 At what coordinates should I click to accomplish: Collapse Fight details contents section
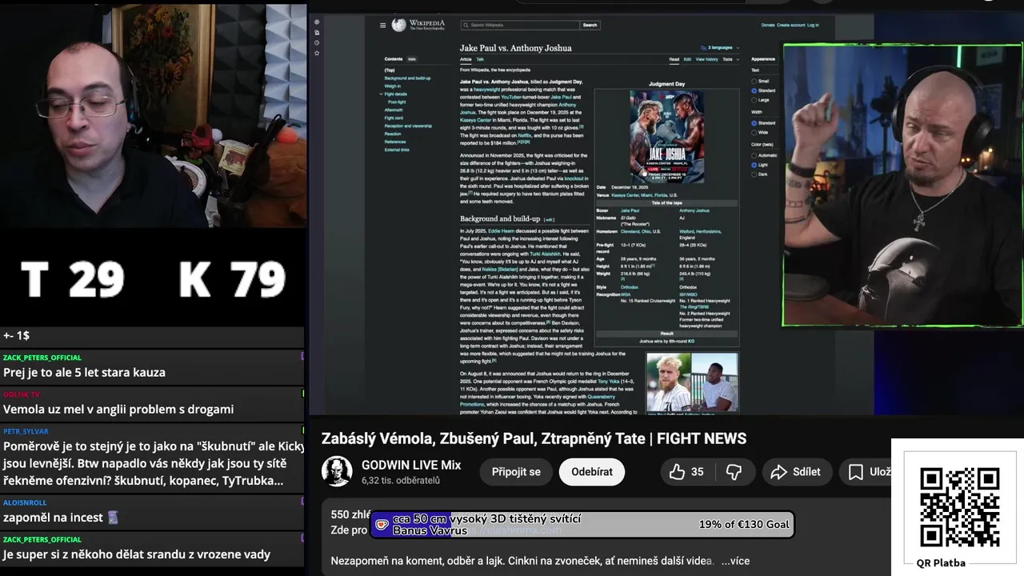pos(382,94)
